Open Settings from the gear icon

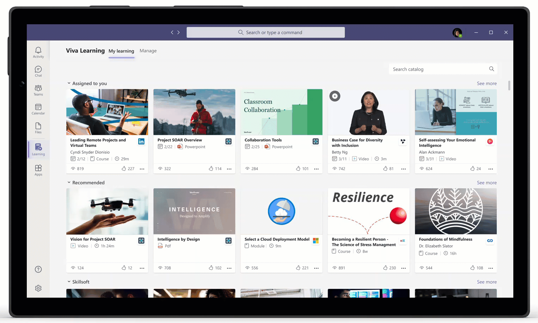[38, 288]
